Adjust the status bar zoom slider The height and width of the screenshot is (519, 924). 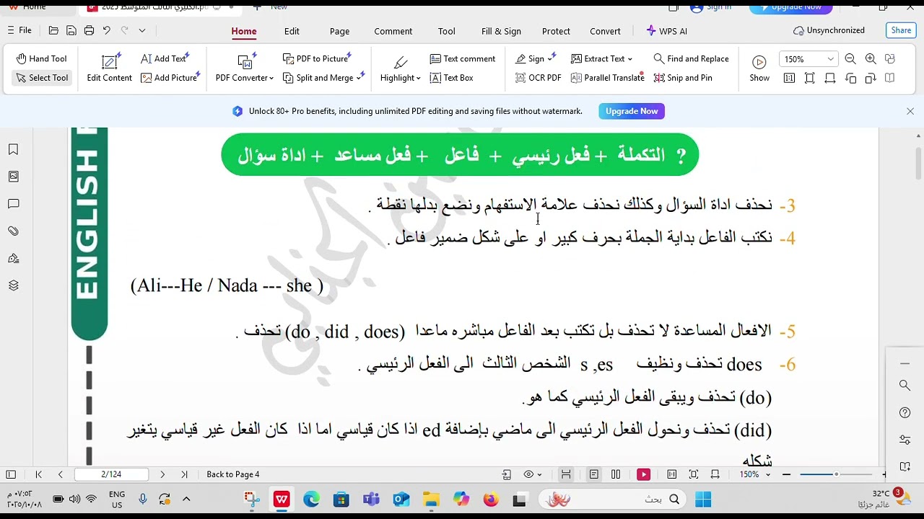point(836,474)
